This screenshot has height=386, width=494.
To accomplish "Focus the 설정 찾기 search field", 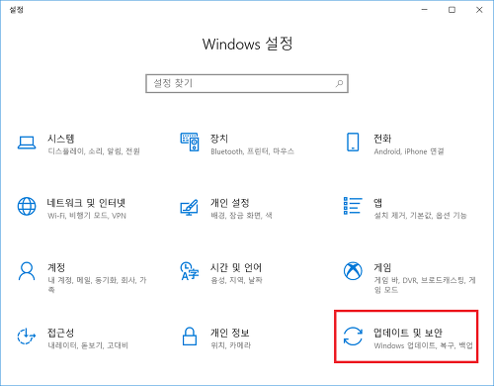I will coord(247,83).
